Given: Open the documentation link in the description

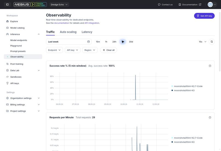Looking at the screenshot, I should click(62, 23).
